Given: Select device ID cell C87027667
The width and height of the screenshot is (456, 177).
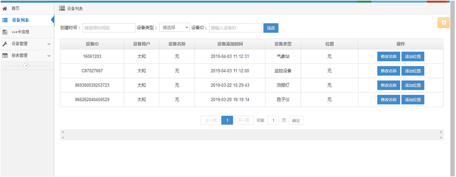Looking at the screenshot, I should (92, 71).
